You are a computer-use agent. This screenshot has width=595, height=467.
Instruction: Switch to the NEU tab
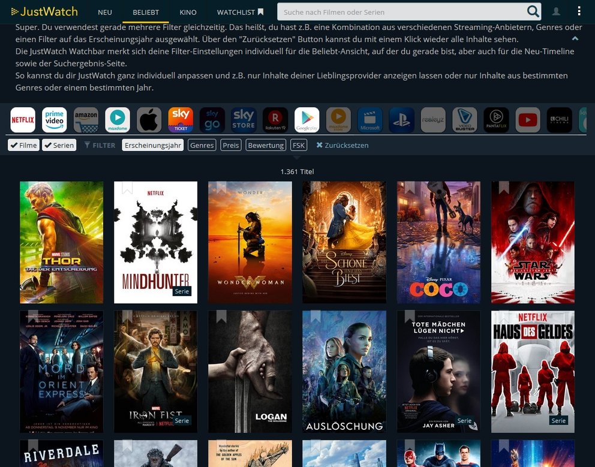[105, 12]
